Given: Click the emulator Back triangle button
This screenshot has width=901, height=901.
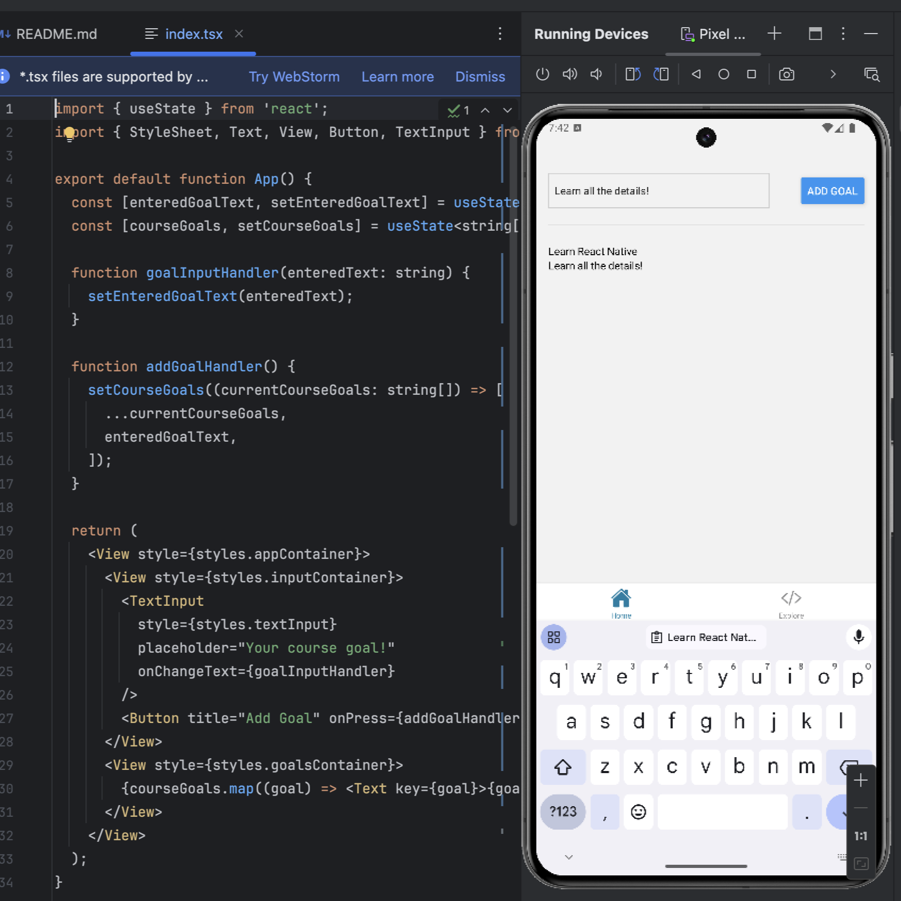Looking at the screenshot, I should 696,74.
